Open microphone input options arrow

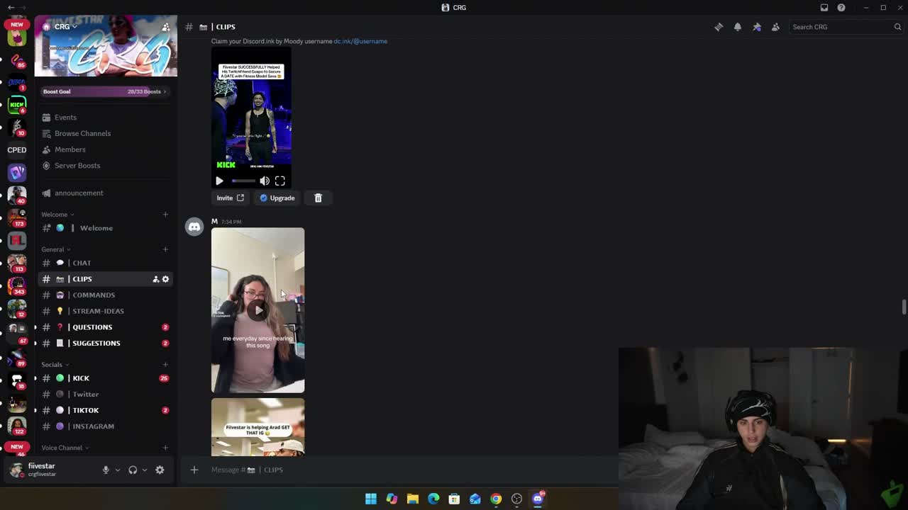pos(118,470)
